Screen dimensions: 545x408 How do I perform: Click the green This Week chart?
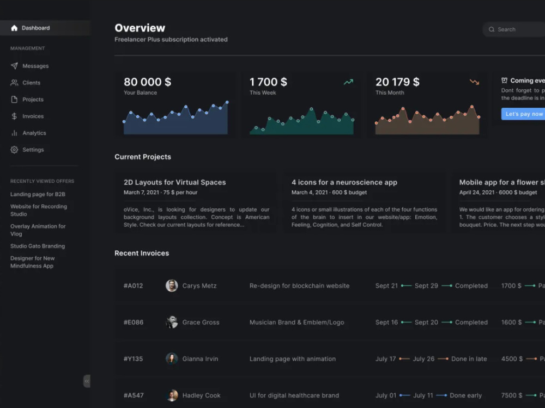(x=302, y=120)
